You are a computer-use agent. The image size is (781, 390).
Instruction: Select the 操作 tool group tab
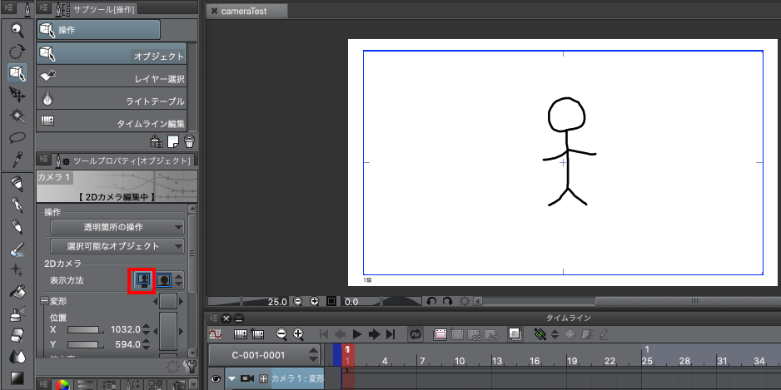coord(98,30)
